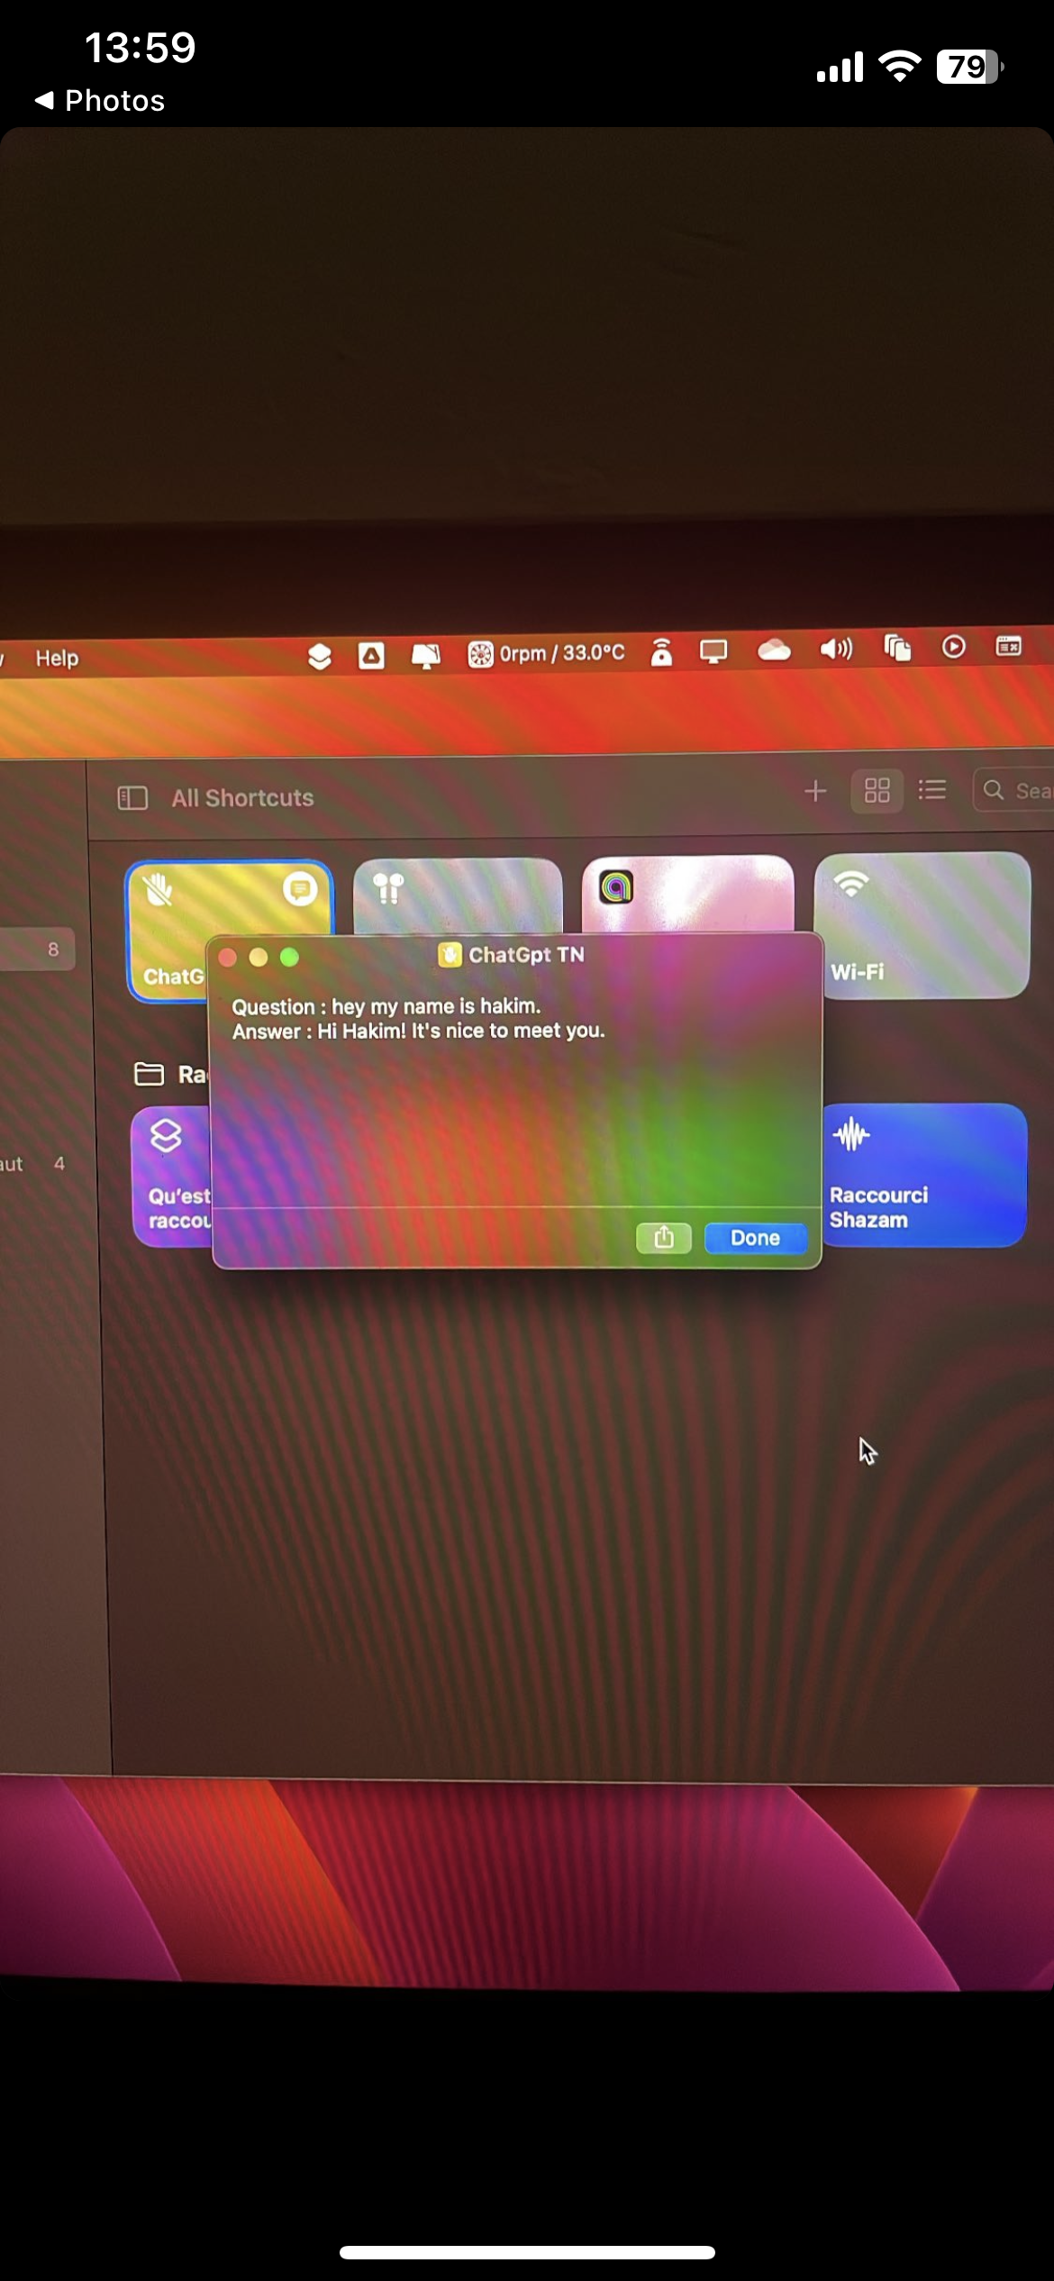Close the ChatGpt TN dialog

click(228, 957)
